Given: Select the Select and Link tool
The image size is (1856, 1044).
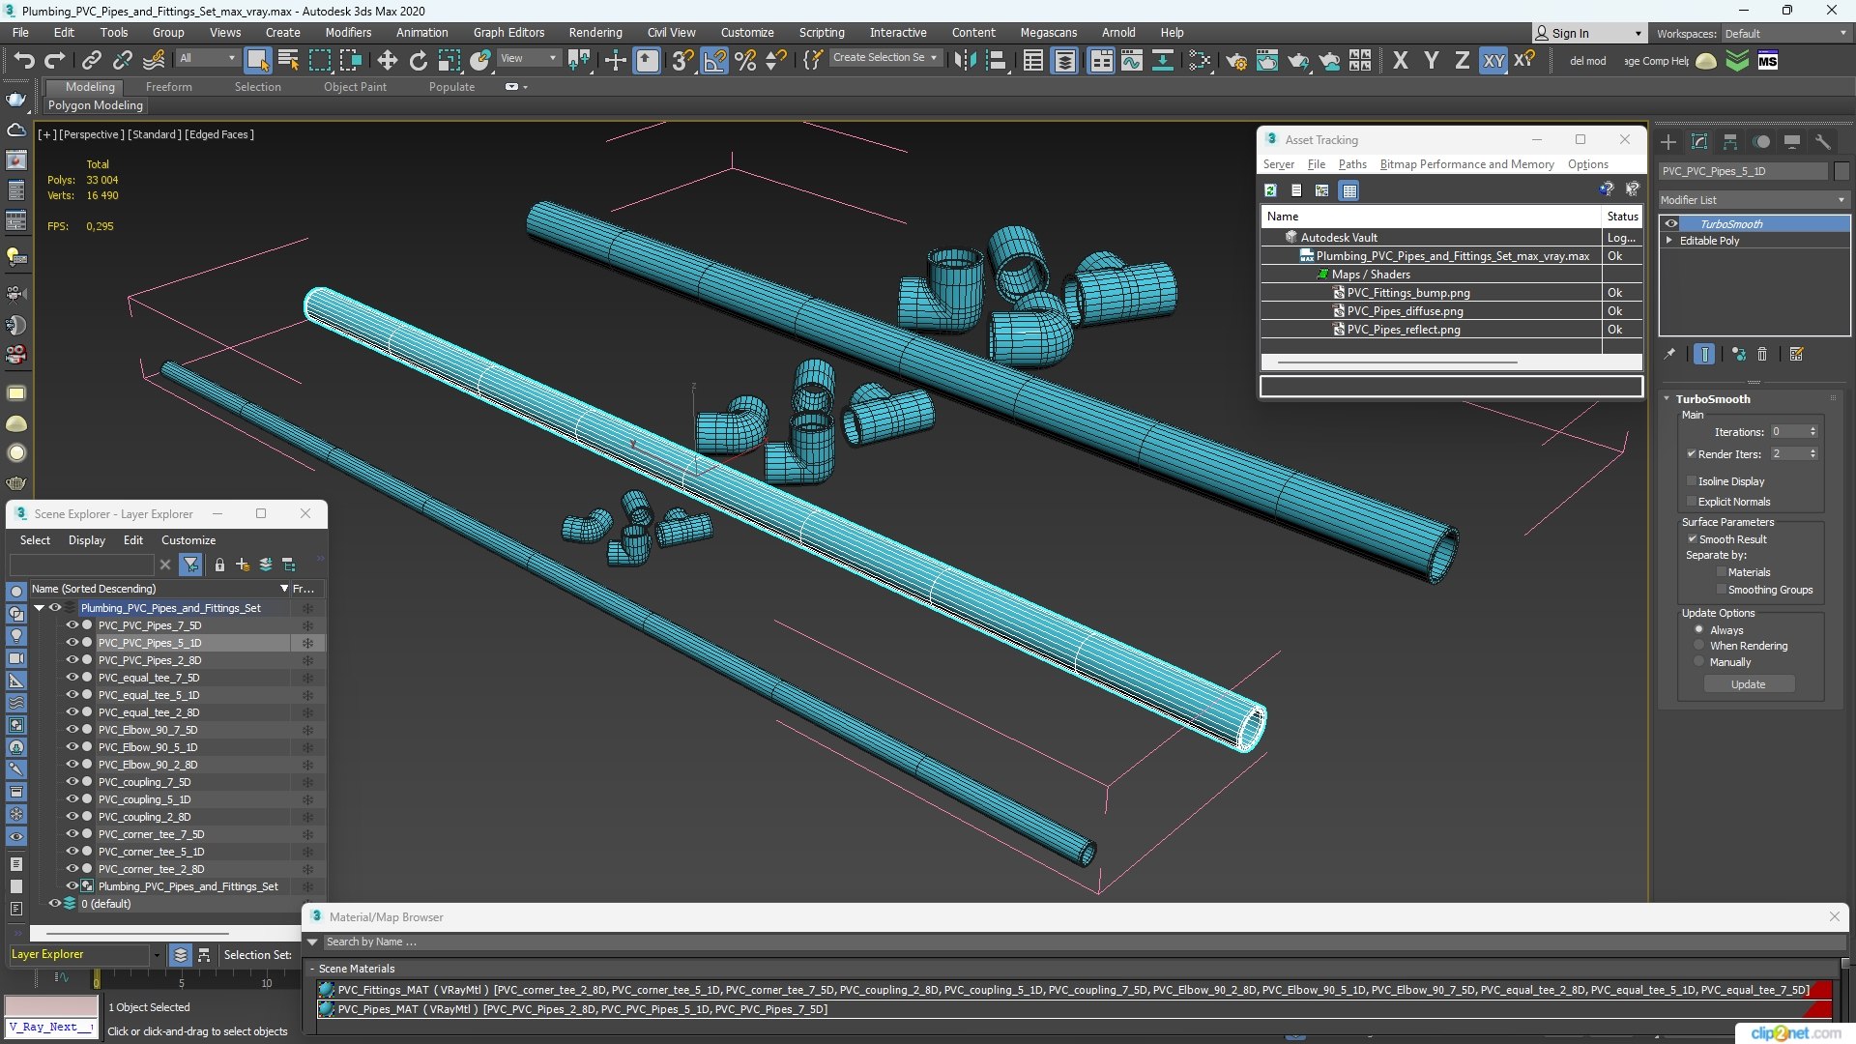Looking at the screenshot, I should pyautogui.click(x=91, y=61).
